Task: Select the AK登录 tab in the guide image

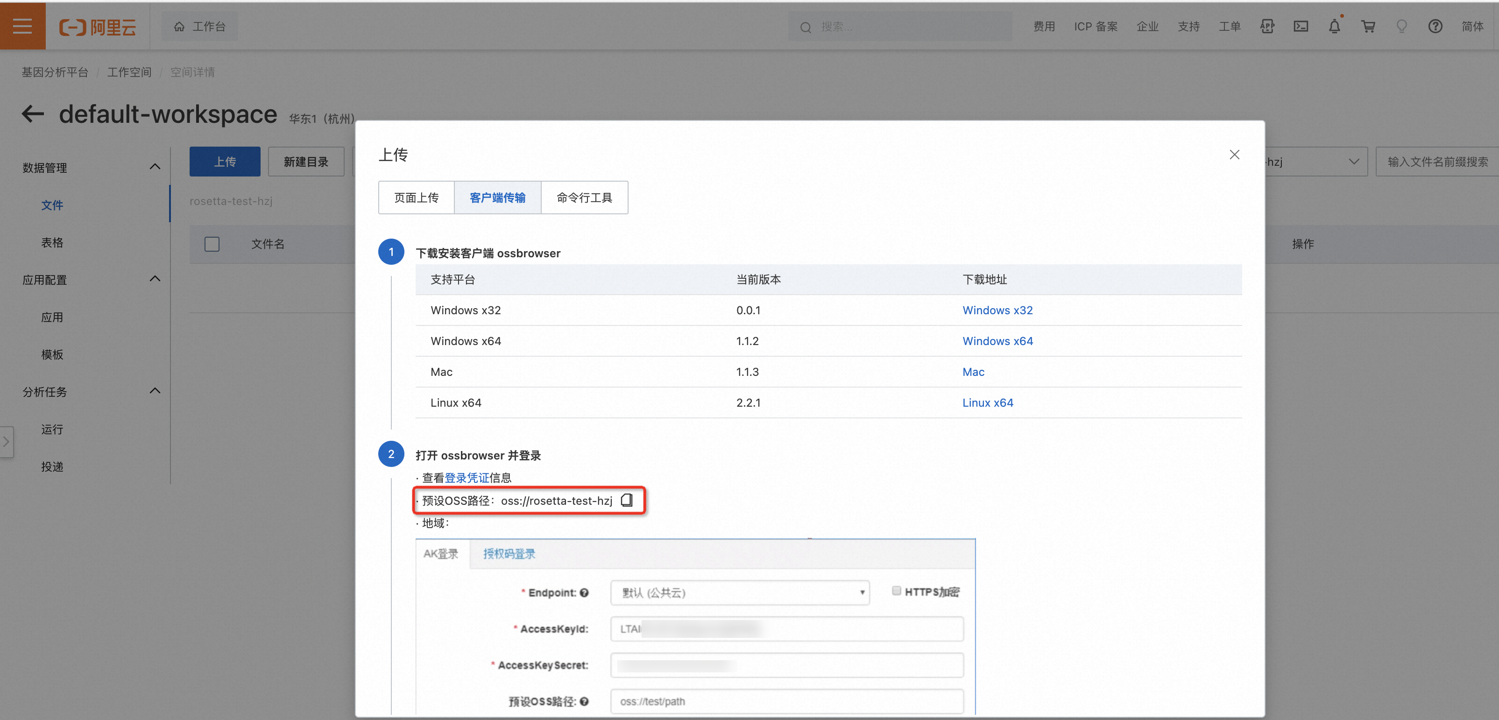Action: point(441,553)
